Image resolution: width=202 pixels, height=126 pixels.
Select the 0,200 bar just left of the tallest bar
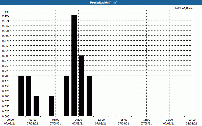point(66,96)
